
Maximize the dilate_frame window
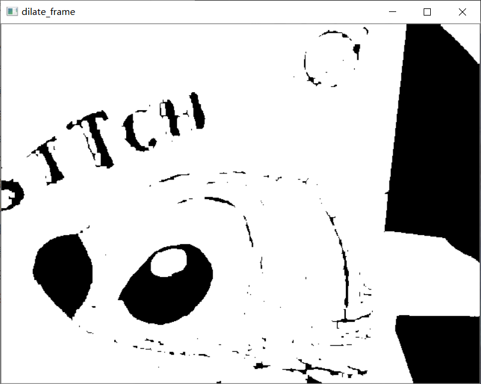(x=427, y=12)
